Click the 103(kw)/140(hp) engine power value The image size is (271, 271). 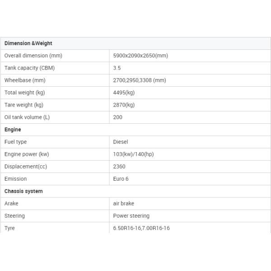click(133, 154)
